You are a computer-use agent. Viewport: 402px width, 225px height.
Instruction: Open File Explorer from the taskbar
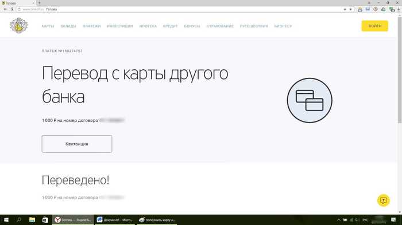pos(32,220)
